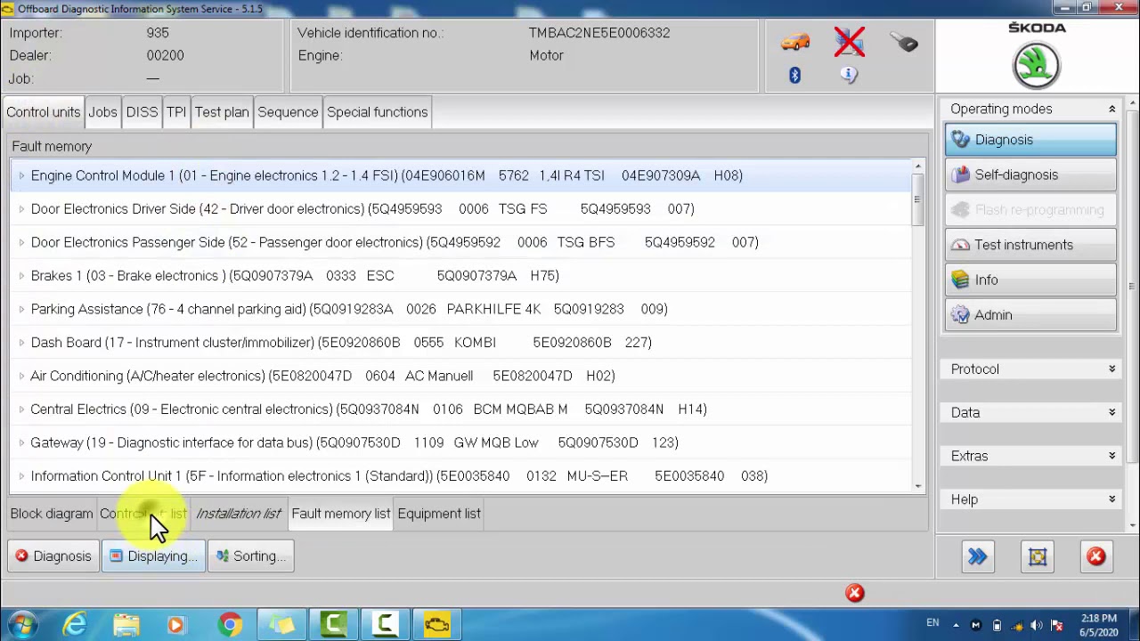The width and height of the screenshot is (1140, 641).
Task: Open the Info operating mode
Action: click(x=1030, y=280)
